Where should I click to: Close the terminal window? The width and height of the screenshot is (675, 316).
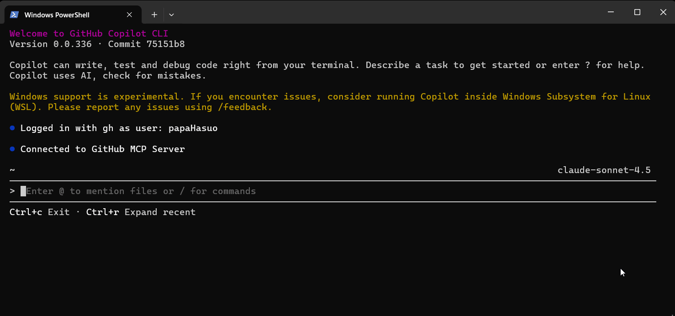[x=663, y=12]
